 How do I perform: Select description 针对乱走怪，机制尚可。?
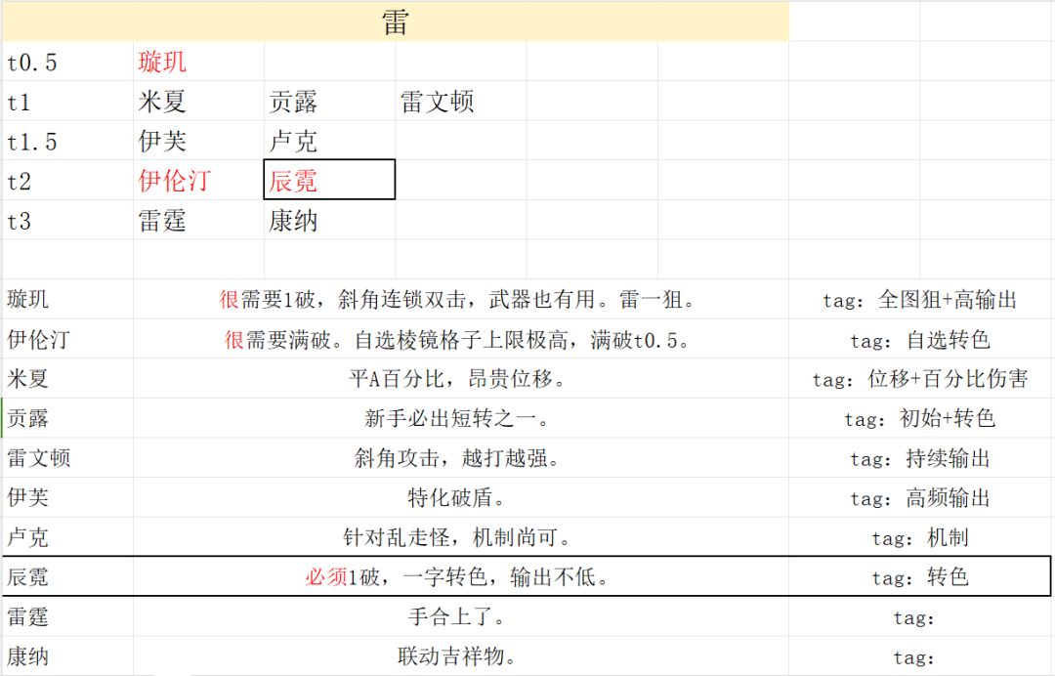(461, 536)
